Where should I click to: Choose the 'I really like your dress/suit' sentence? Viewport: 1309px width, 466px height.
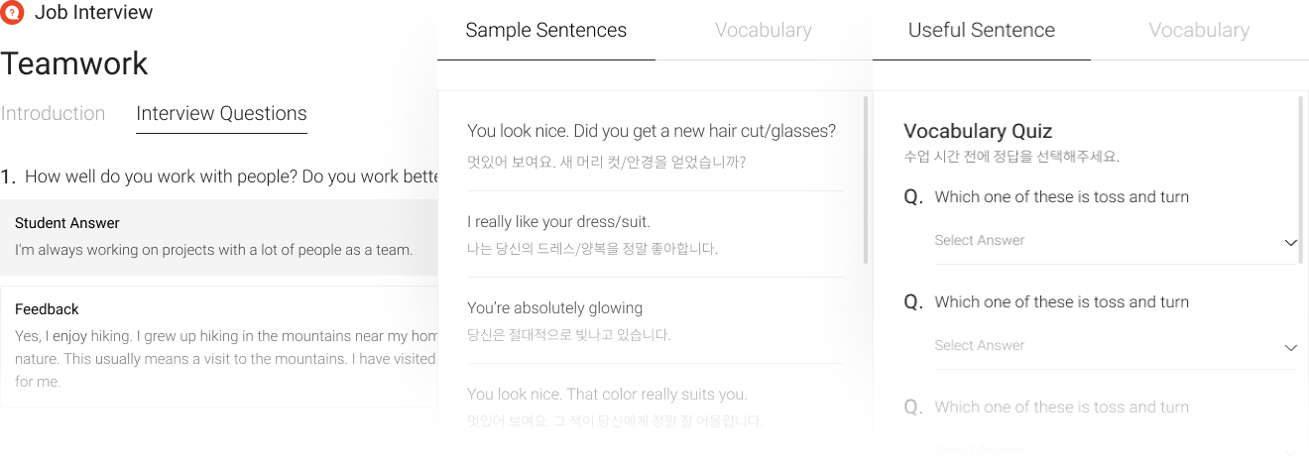654,234
